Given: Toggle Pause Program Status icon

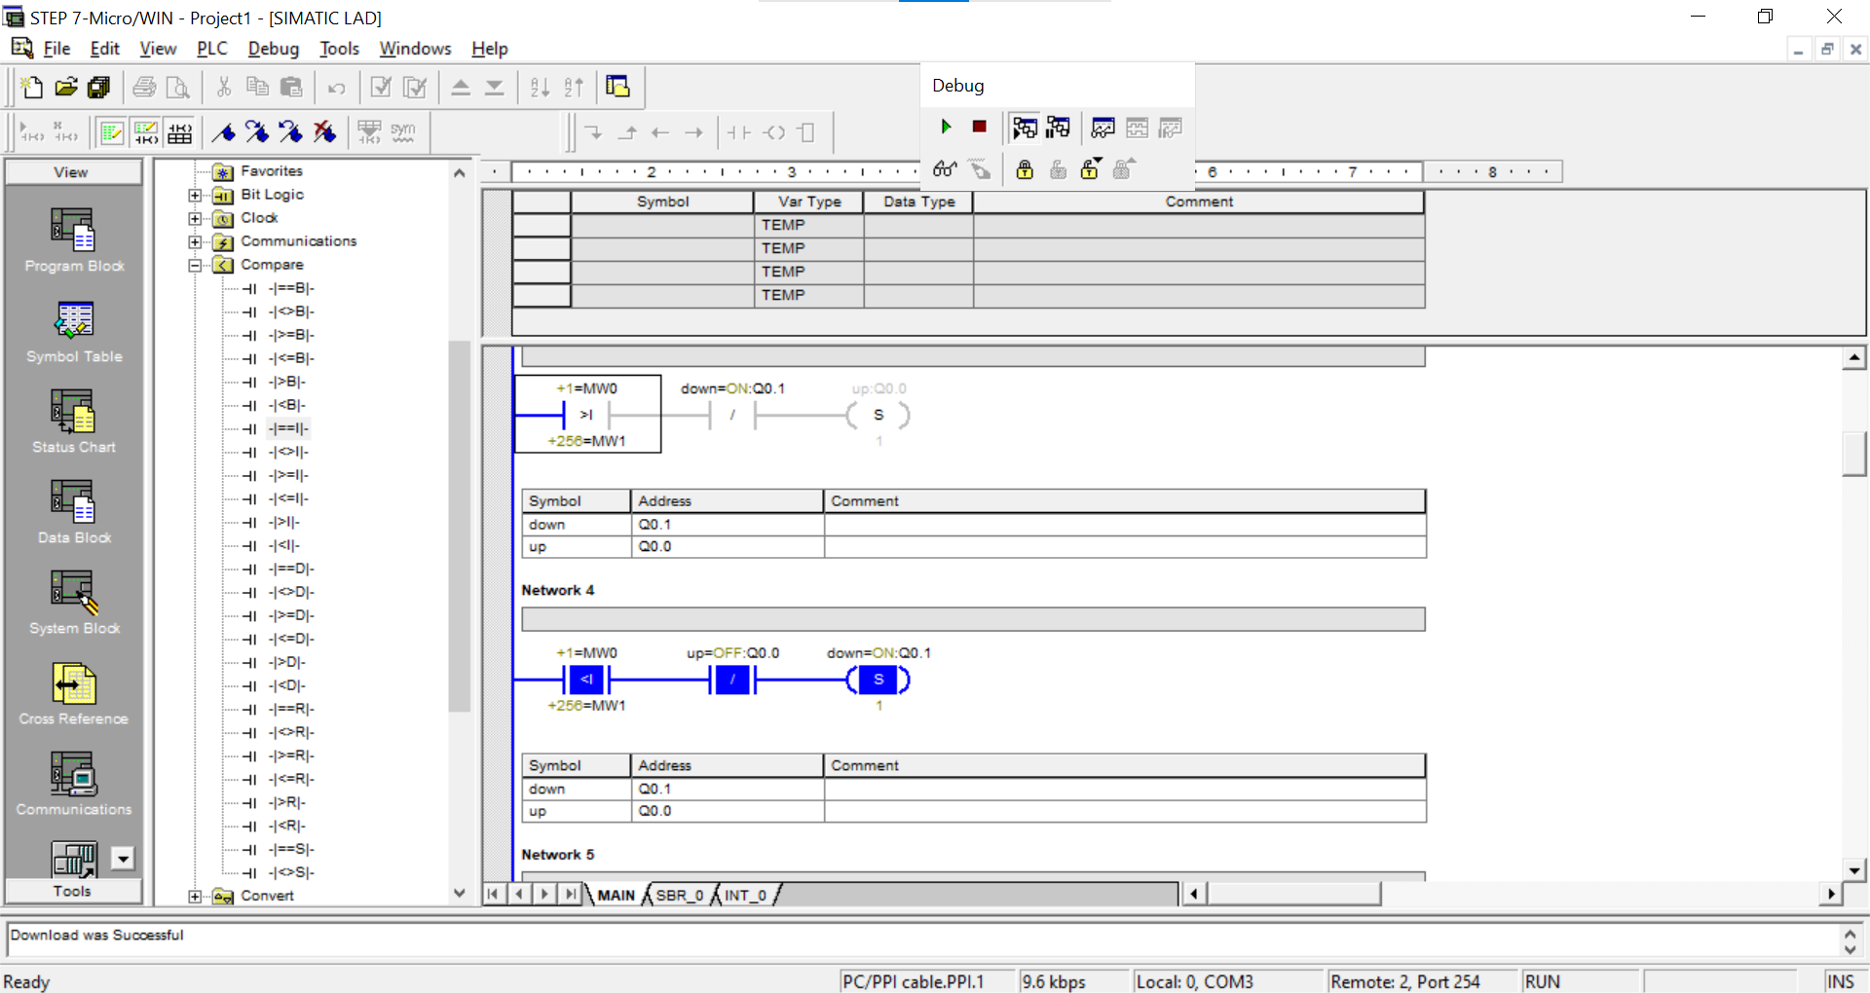Looking at the screenshot, I should pyautogui.click(x=1058, y=128).
